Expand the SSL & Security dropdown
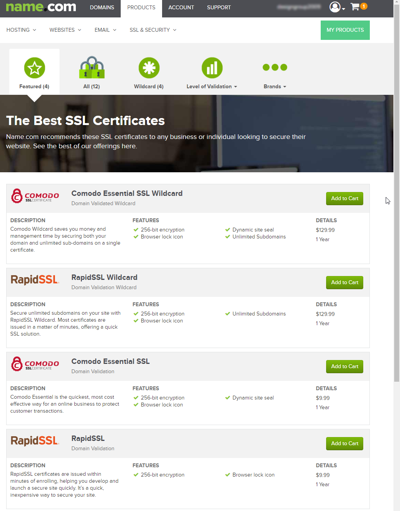Image resolution: width=400 pixels, height=511 pixels. click(153, 30)
